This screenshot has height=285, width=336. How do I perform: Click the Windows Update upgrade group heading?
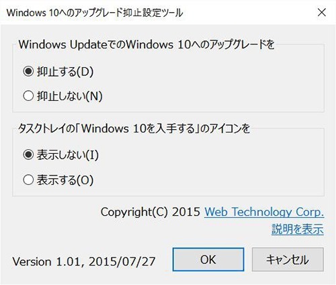146,44
